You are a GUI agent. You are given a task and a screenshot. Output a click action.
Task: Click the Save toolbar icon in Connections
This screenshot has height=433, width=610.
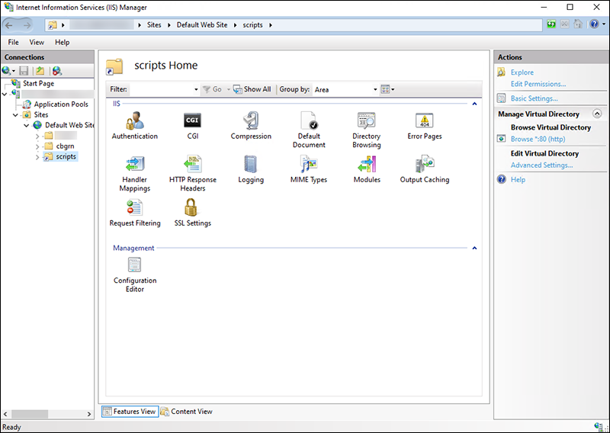point(24,71)
